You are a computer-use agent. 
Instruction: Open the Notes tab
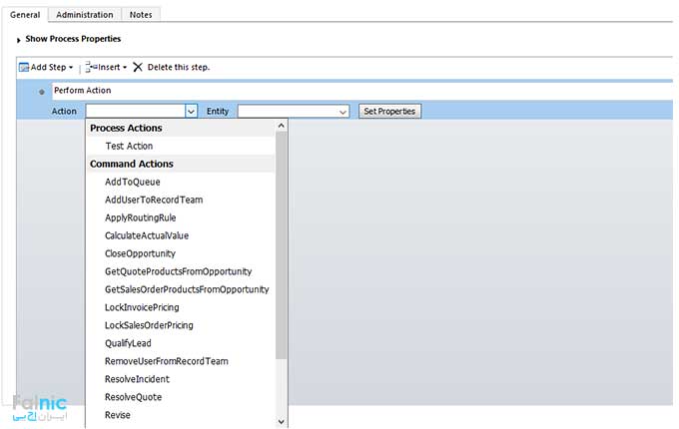[x=141, y=15]
